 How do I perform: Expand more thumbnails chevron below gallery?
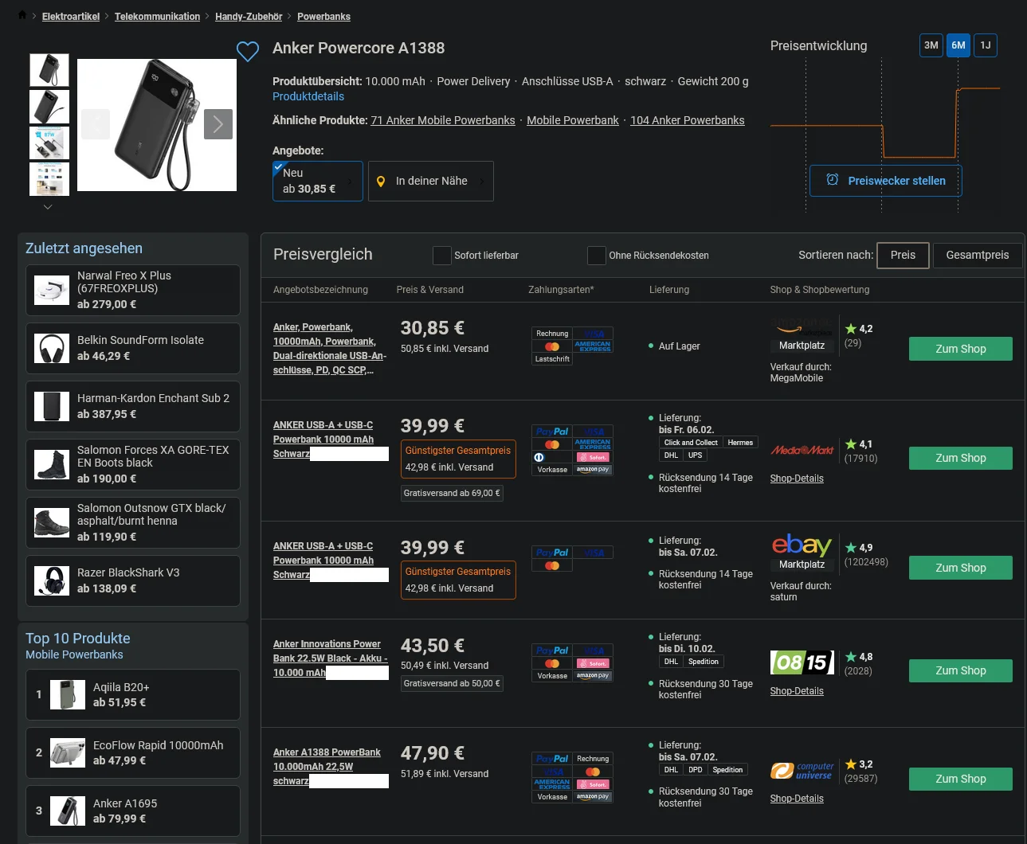[x=48, y=207]
